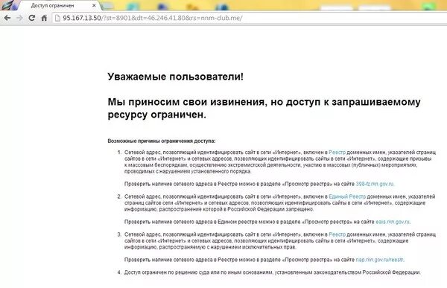Open the nap.rkn.gov.ru/reestr link

(380, 260)
